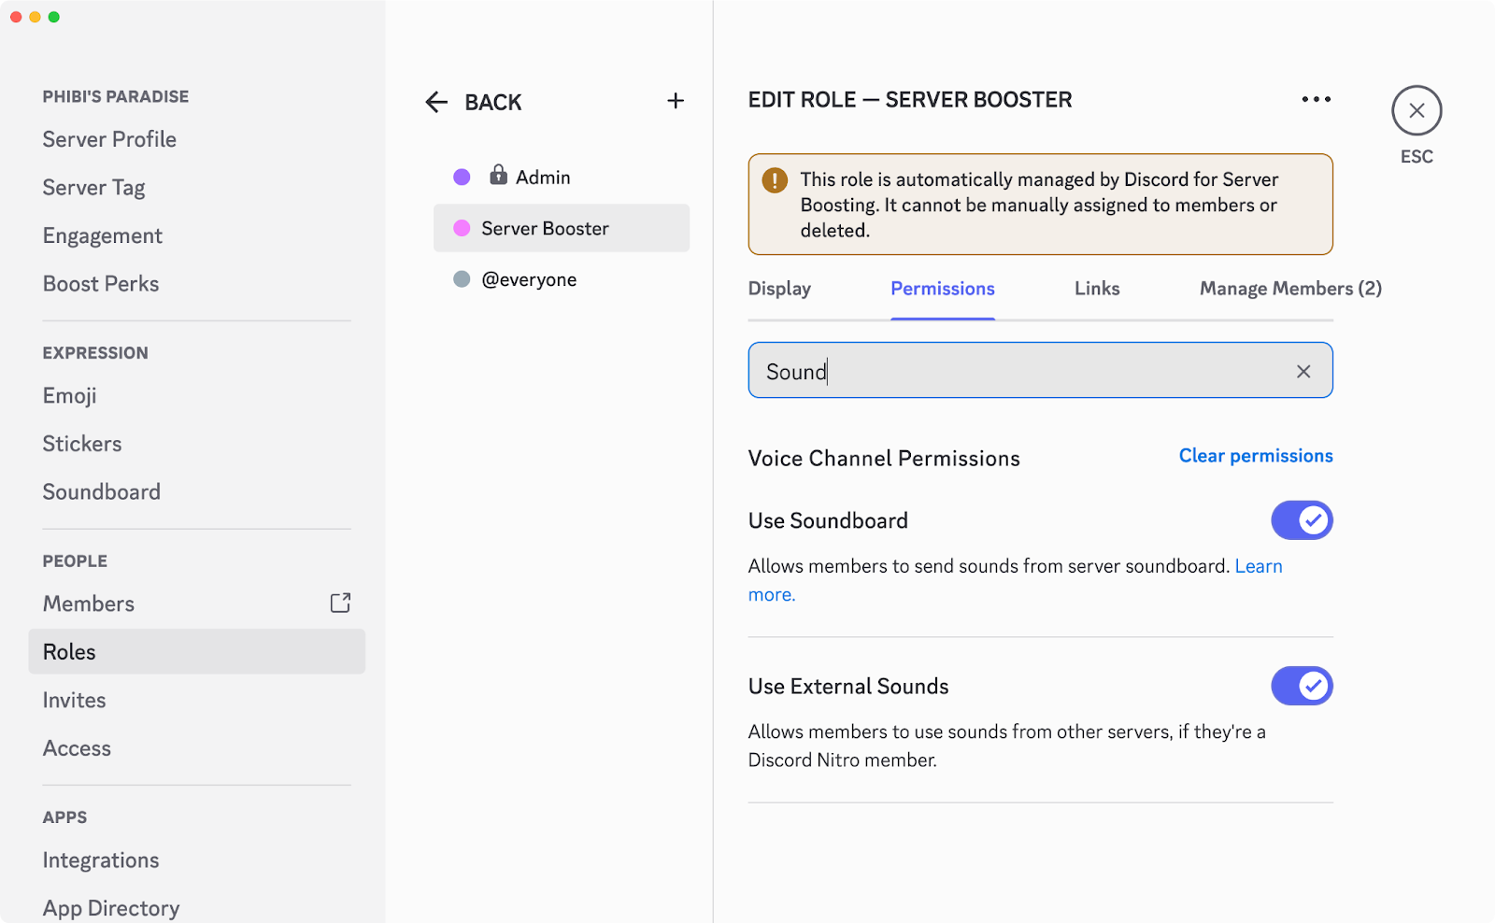Toggle off Use External Sounds permission
Viewport: 1495px width, 923px height.
pos(1302,686)
